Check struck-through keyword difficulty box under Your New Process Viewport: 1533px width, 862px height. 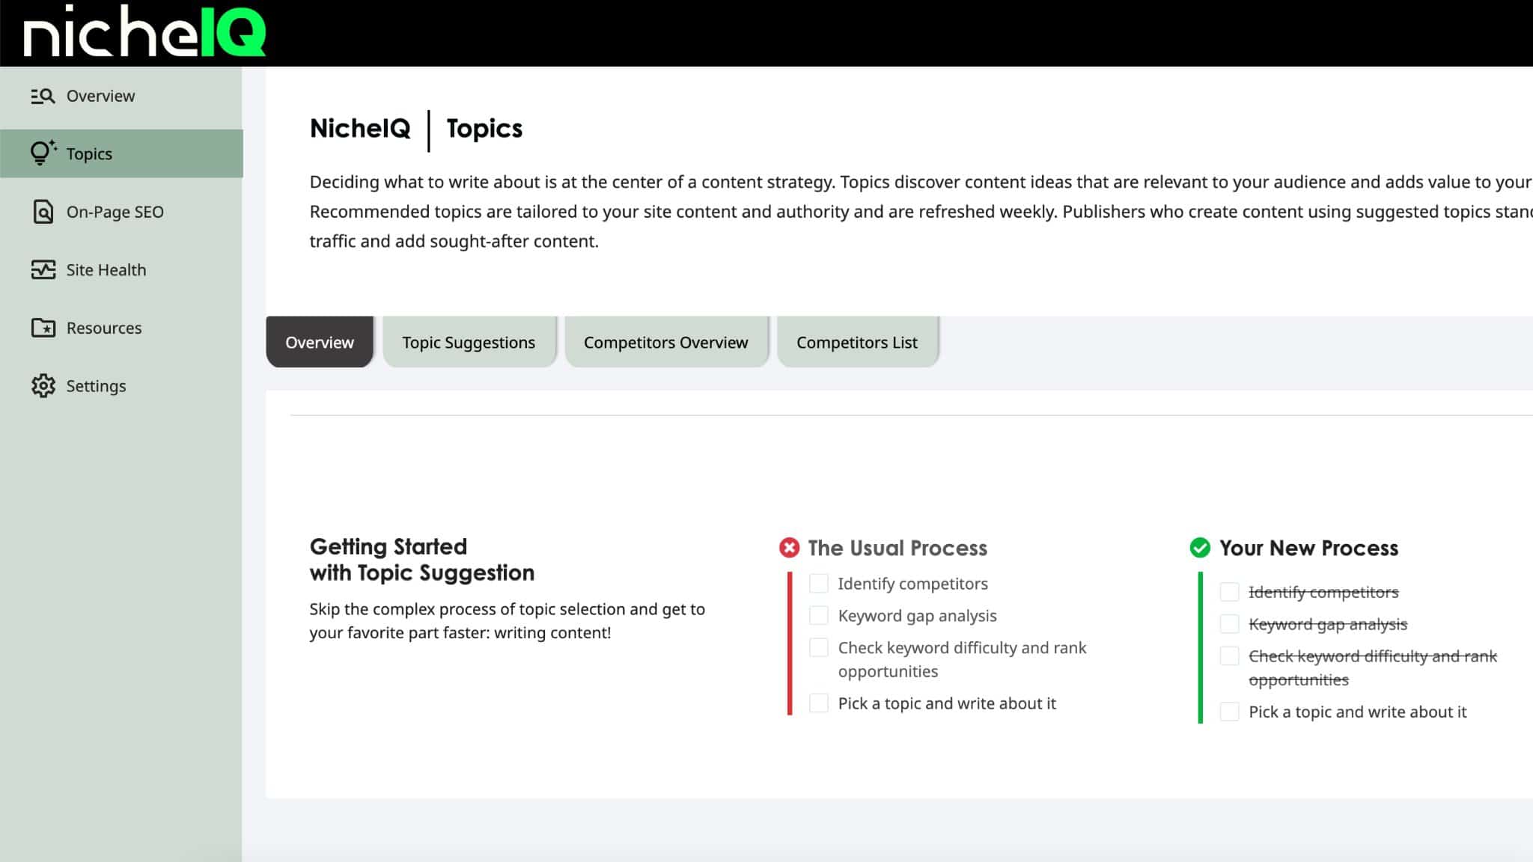tap(1229, 656)
